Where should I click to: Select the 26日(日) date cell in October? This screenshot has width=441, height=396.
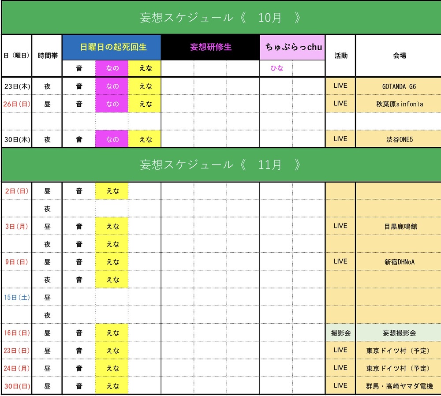[17, 104]
